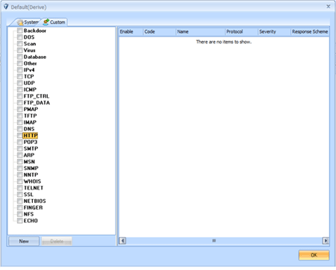Close the Default(Derive) dialog
Screen dimensions: 336x270
click(x=329, y=7)
